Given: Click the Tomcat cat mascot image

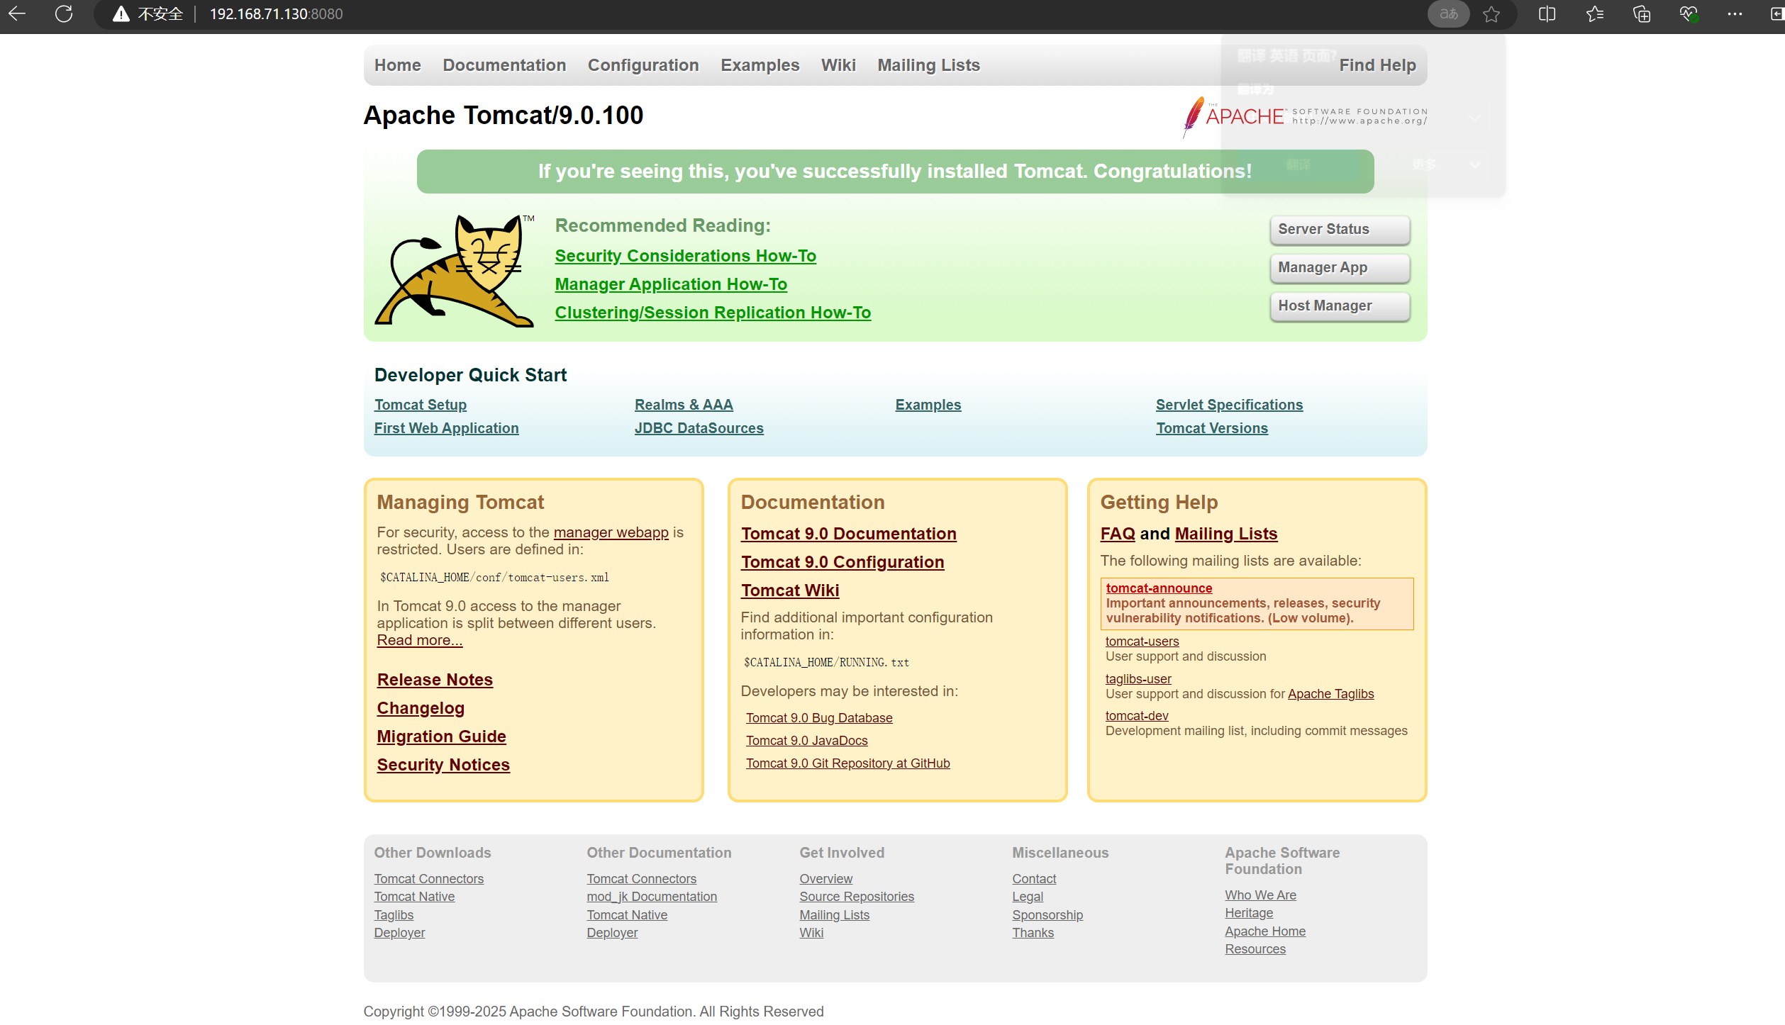Looking at the screenshot, I should click(x=455, y=270).
